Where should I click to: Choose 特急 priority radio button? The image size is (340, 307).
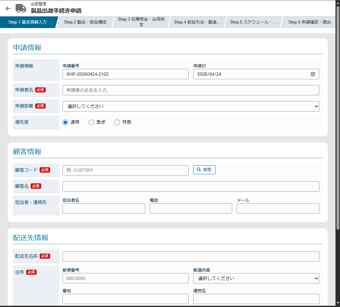click(x=117, y=122)
